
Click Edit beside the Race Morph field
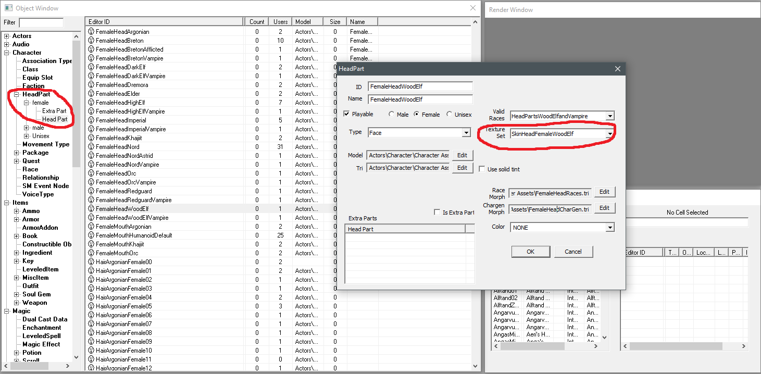click(604, 192)
